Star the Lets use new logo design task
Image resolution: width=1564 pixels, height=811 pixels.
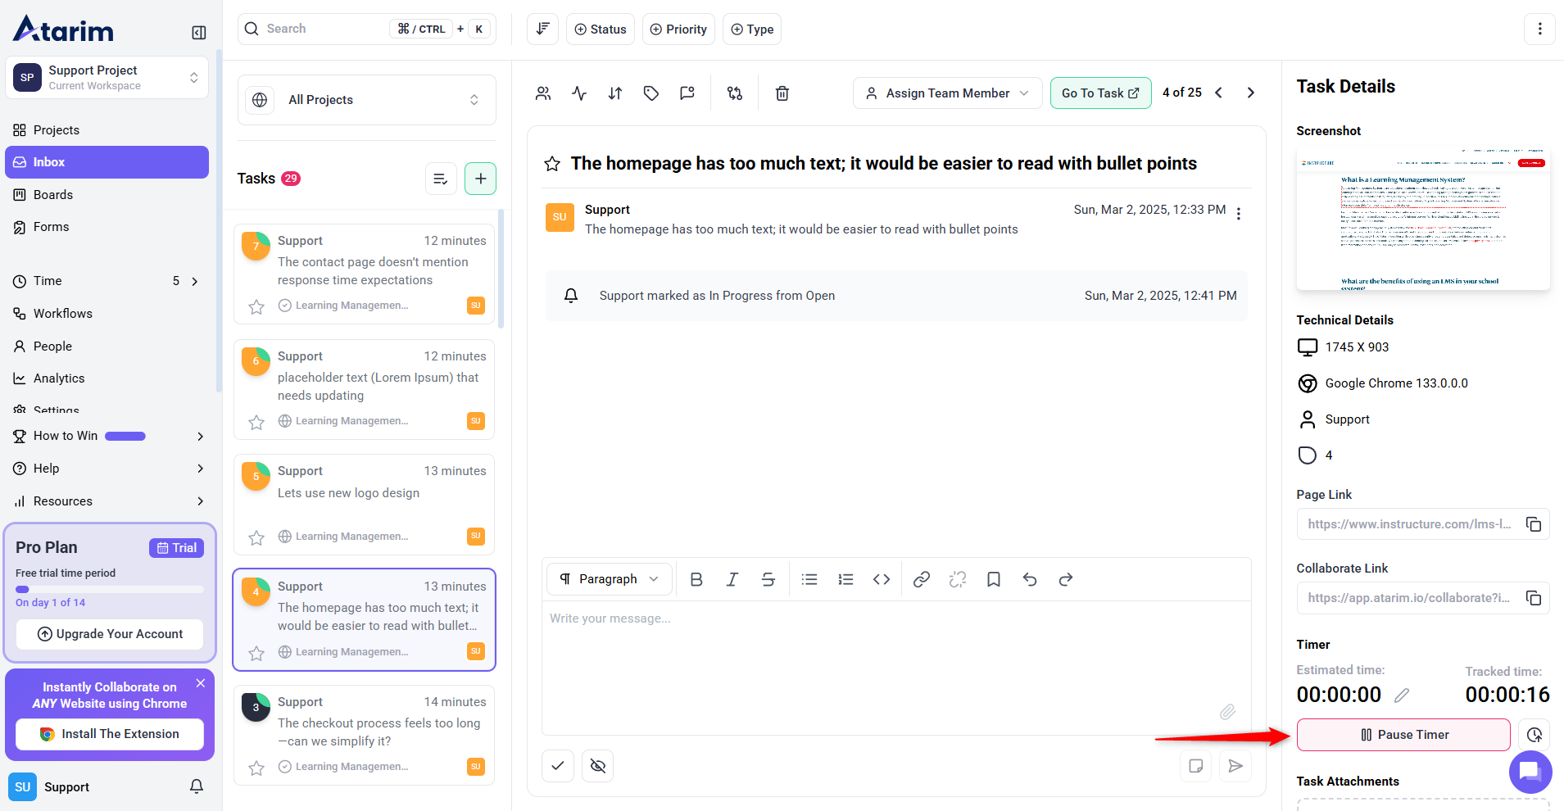pyautogui.click(x=256, y=537)
